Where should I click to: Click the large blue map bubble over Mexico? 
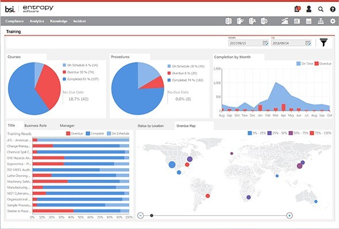(x=172, y=165)
